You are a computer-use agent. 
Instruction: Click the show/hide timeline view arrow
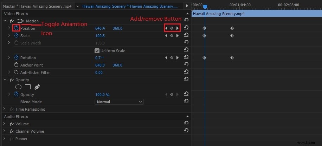(187, 6)
